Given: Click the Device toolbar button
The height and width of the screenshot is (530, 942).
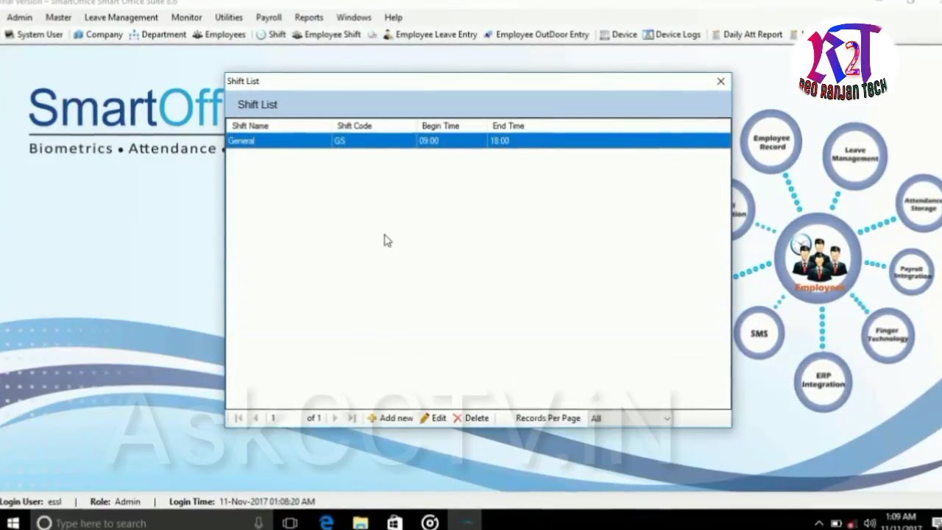Looking at the screenshot, I should click(x=618, y=35).
